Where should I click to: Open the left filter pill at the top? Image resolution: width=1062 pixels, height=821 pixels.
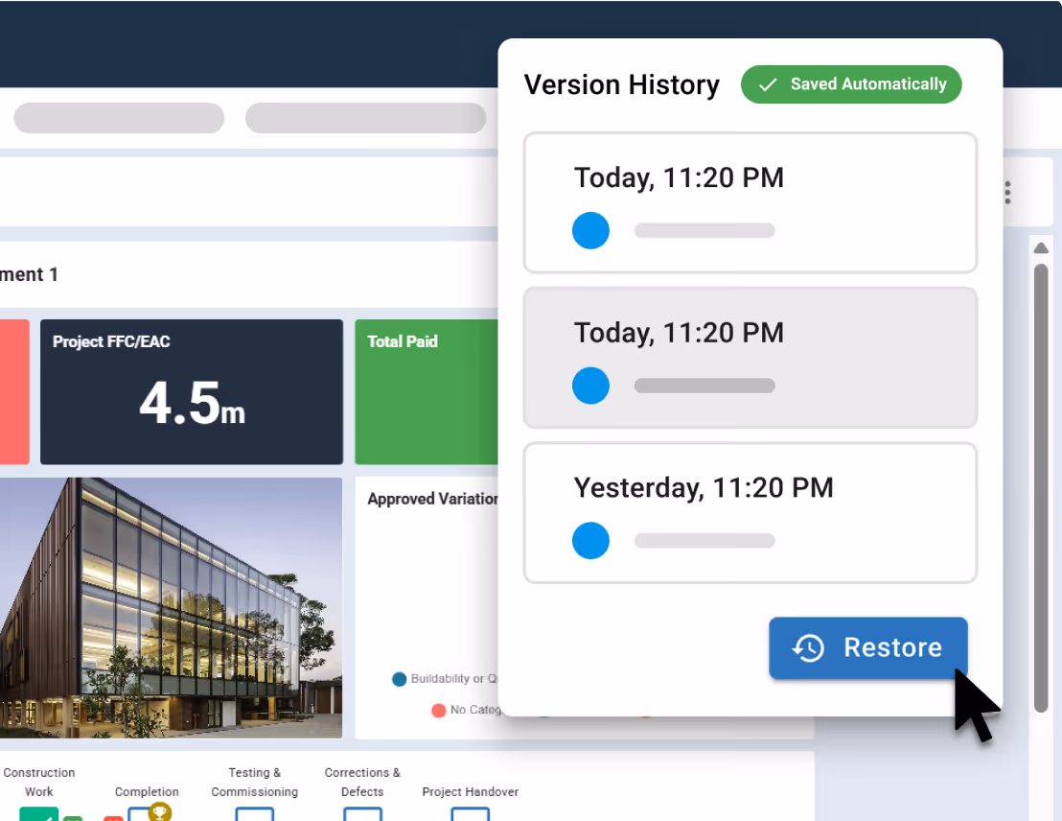[118, 117]
